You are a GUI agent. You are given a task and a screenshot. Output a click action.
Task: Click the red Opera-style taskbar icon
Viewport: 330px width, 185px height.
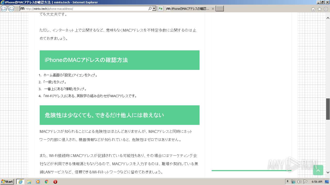pyautogui.click(x=55, y=182)
